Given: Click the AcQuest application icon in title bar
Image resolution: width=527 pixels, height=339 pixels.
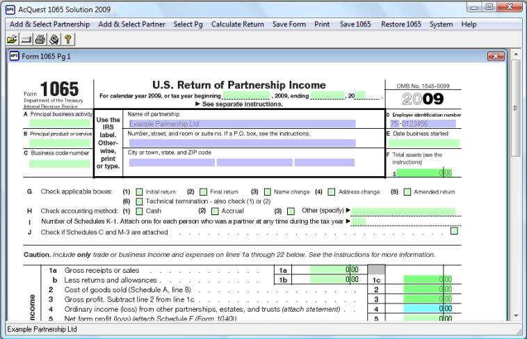Looking at the screenshot, I should click(10, 10).
